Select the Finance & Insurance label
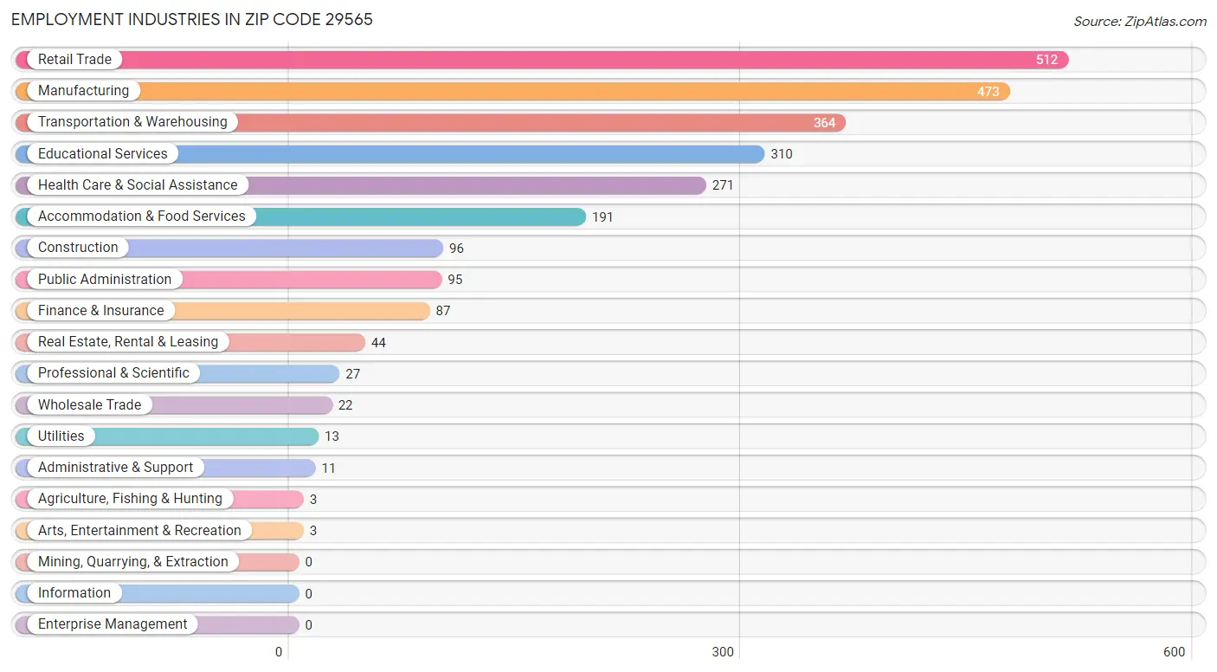Viewport: 1217px width, 672px height. pyautogui.click(x=101, y=311)
